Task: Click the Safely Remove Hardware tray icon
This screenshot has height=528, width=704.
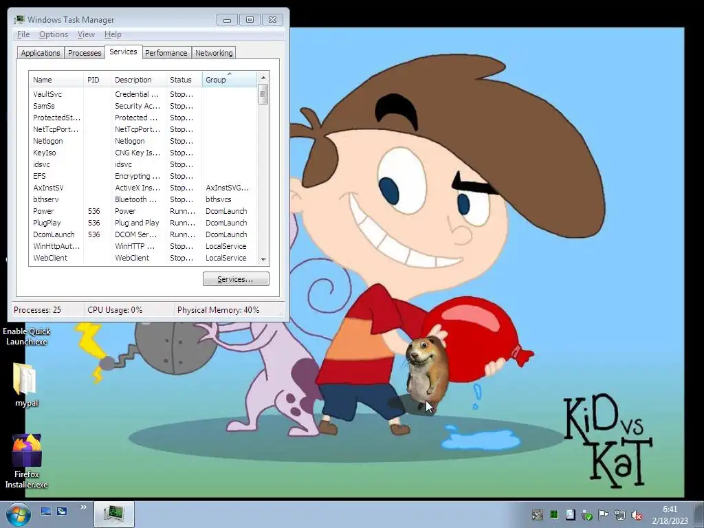Action: (x=587, y=515)
